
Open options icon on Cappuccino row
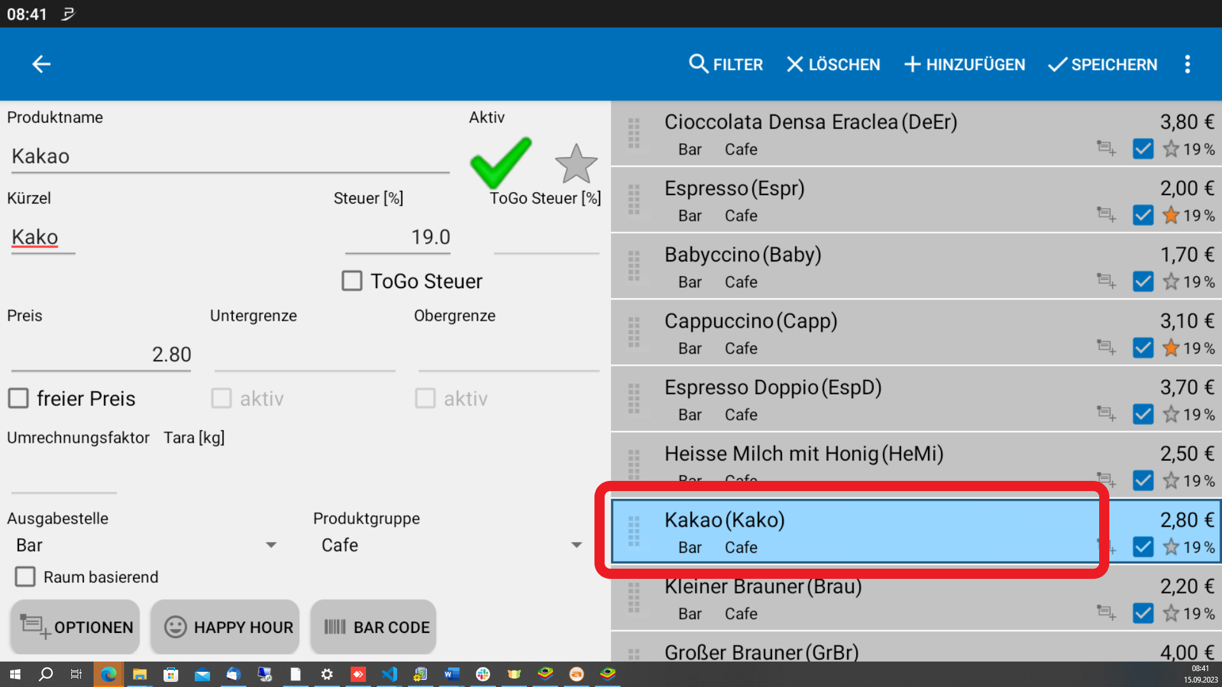click(x=1106, y=347)
